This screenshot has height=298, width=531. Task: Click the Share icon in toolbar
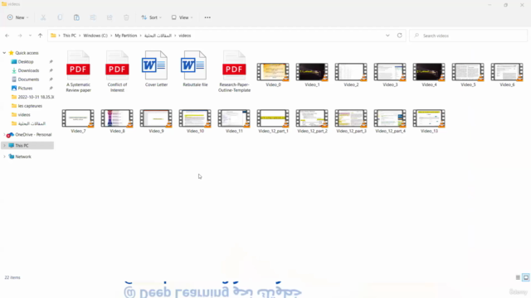click(110, 17)
